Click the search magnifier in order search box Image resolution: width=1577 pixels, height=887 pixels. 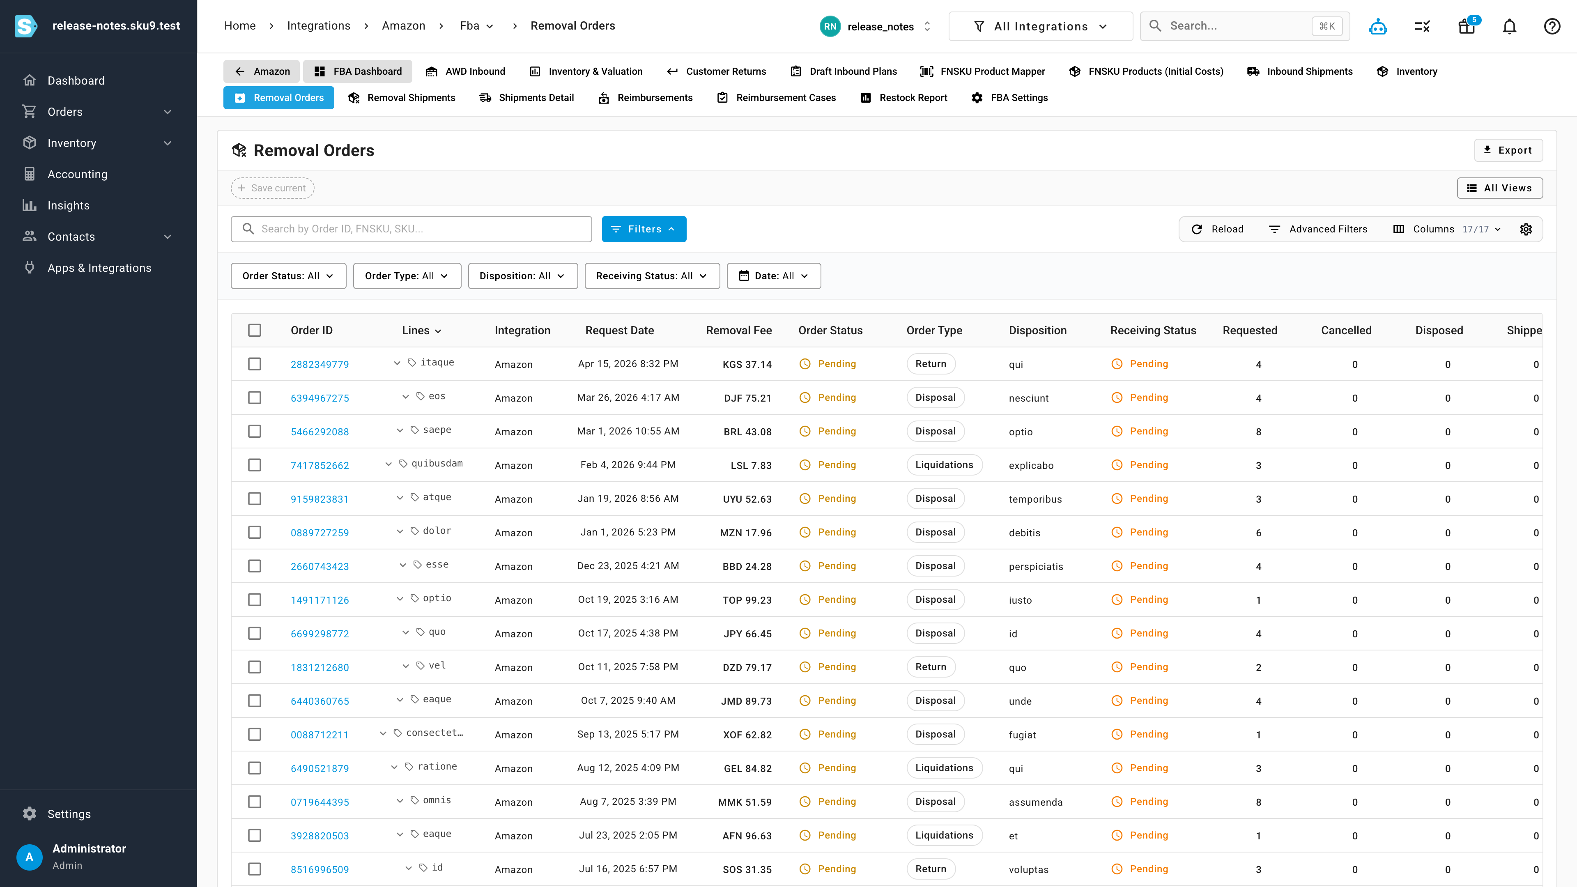(x=248, y=229)
